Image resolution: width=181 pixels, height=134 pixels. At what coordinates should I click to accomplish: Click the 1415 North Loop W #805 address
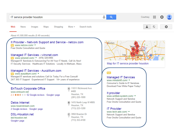tap(83, 102)
